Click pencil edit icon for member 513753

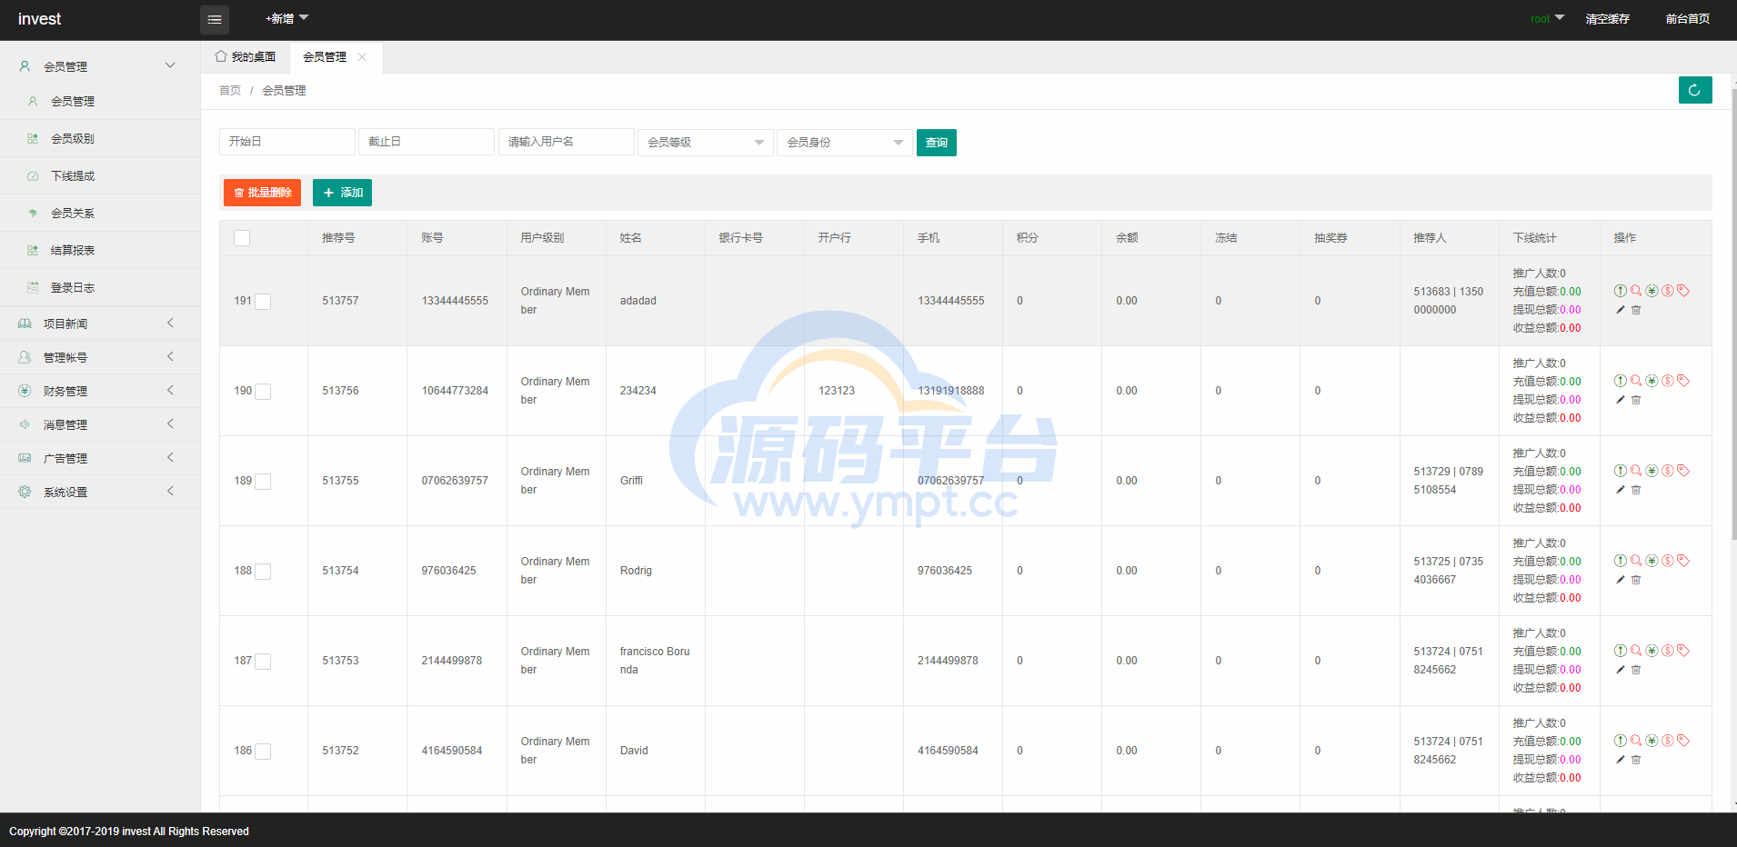coord(1621,670)
